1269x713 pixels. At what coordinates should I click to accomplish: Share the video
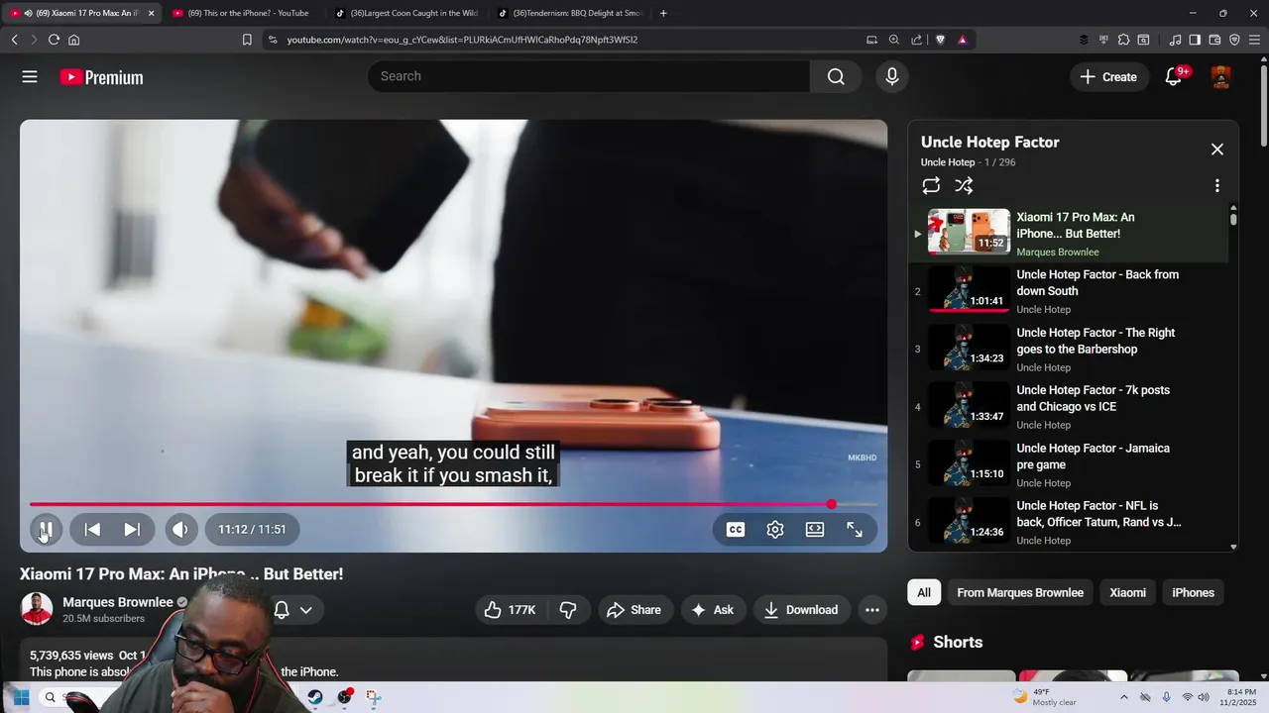click(x=634, y=610)
